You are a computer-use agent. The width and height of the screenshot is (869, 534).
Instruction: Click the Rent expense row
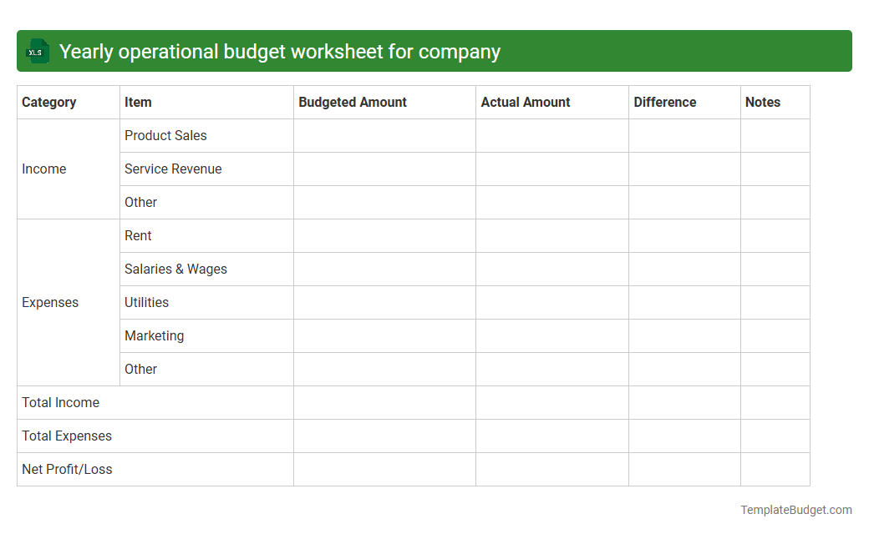pos(138,235)
